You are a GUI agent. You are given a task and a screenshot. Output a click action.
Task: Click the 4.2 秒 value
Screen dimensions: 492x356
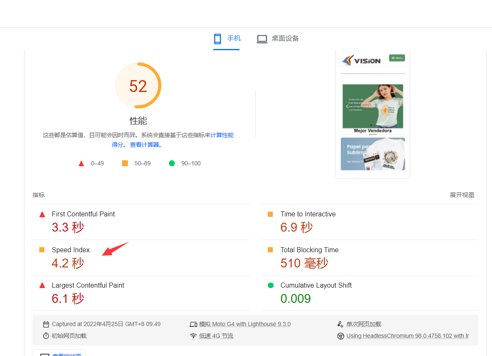tap(68, 263)
